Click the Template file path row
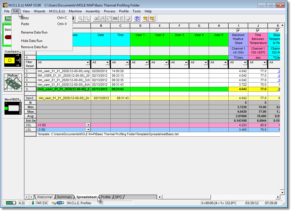291x211 pixels. point(158,134)
